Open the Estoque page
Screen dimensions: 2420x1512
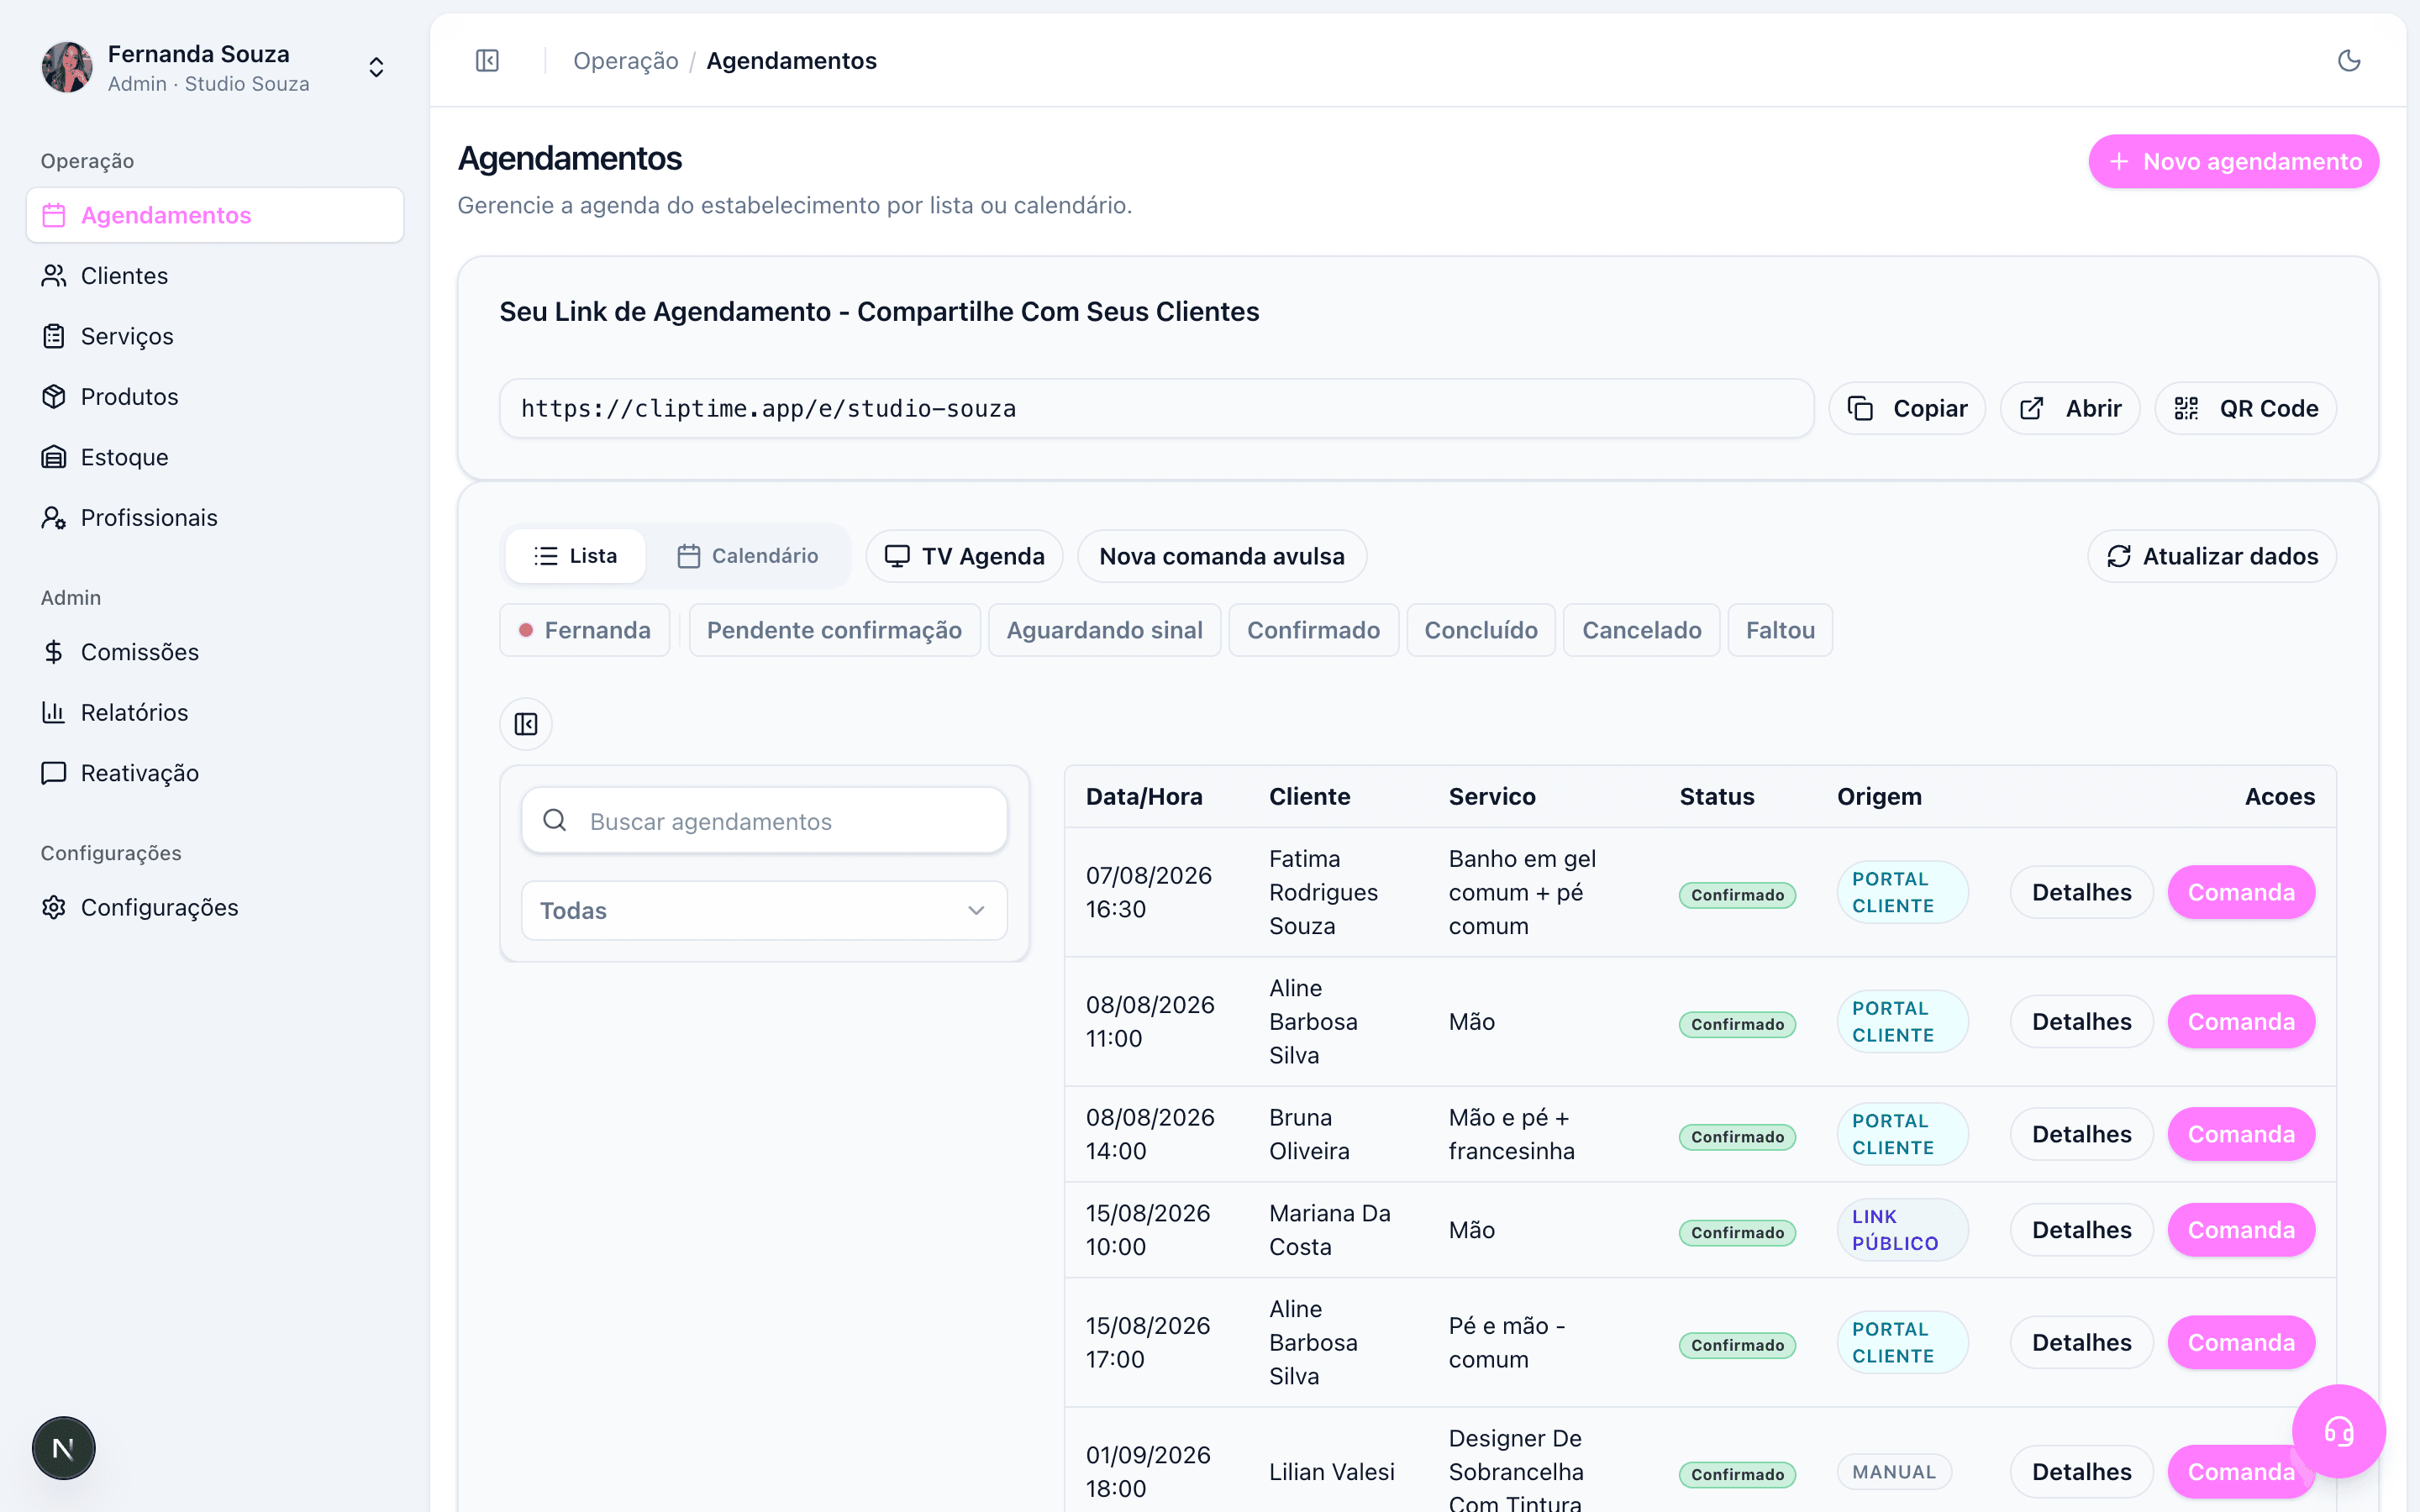pyautogui.click(x=215, y=457)
